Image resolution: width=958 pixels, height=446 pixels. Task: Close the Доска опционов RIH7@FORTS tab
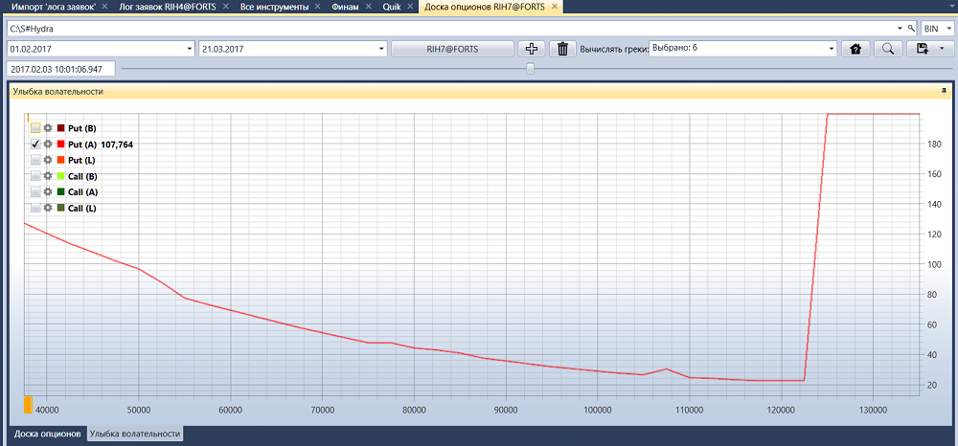coord(553,7)
